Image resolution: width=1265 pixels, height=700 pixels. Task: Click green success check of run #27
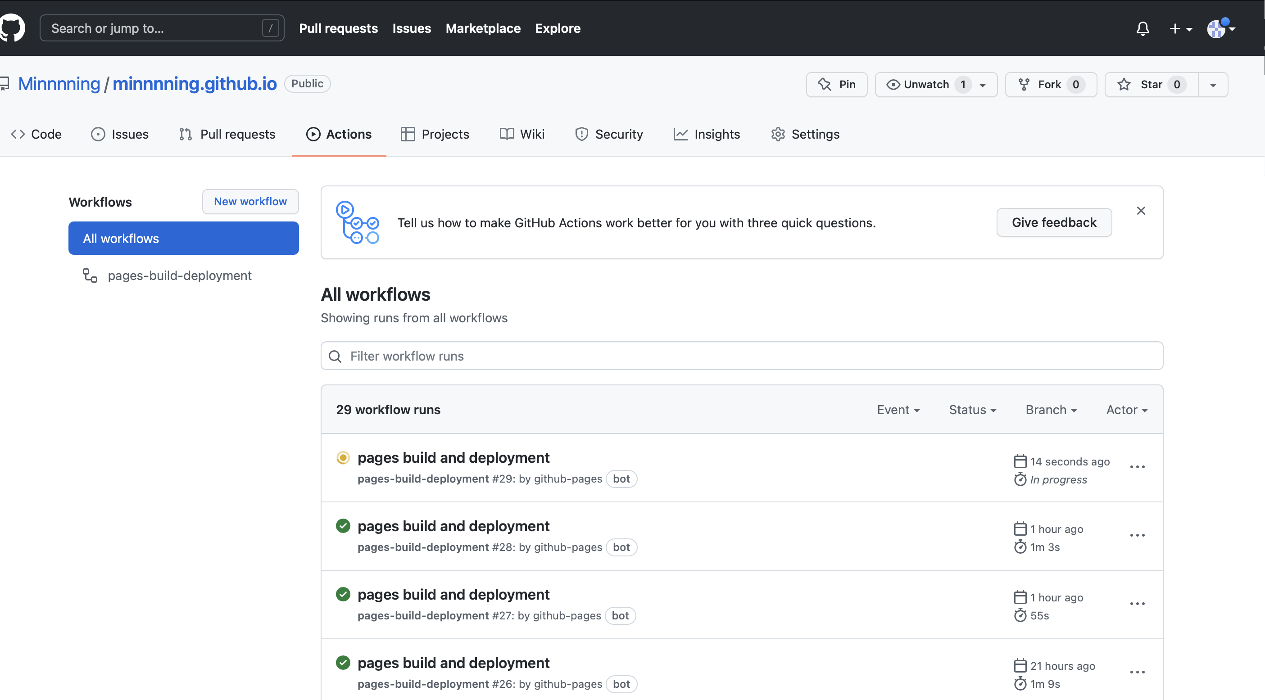(x=343, y=594)
